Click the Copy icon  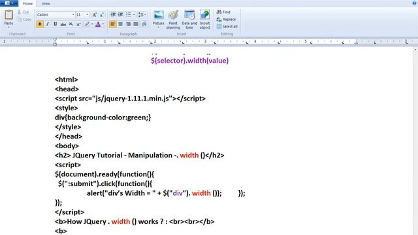20,19
